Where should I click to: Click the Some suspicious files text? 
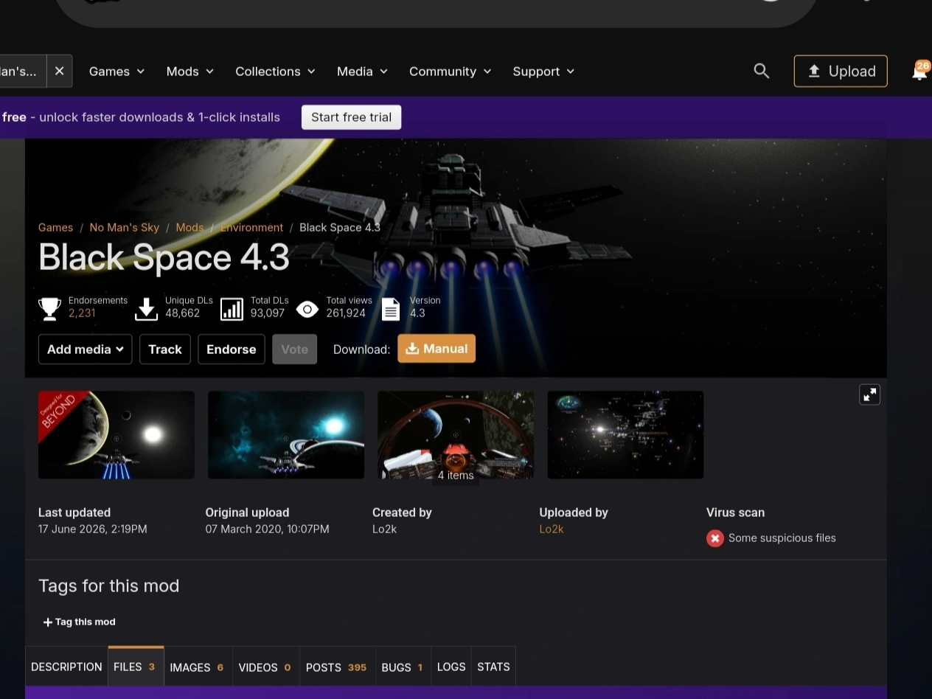pos(782,538)
